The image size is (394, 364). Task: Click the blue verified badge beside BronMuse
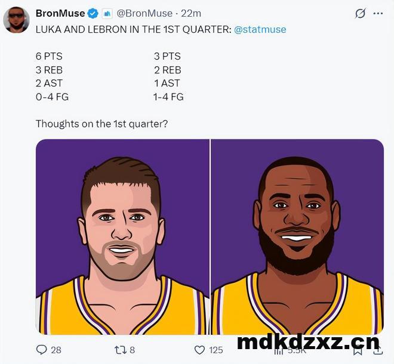click(x=94, y=13)
